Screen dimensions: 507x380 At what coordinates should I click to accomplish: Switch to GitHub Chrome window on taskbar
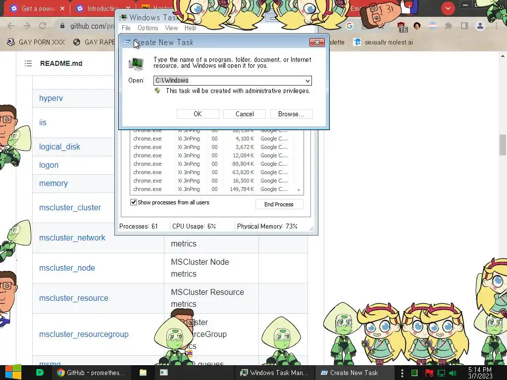pyautogui.click(x=91, y=373)
